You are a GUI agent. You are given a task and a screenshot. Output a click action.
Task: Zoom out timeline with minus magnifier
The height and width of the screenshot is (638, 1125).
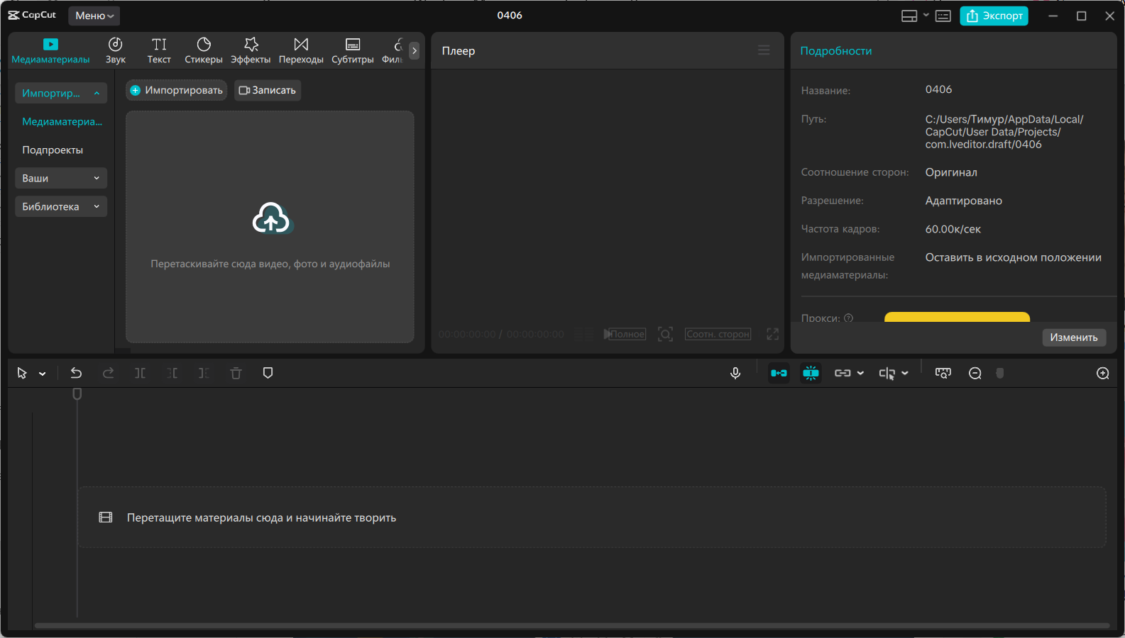(x=975, y=373)
